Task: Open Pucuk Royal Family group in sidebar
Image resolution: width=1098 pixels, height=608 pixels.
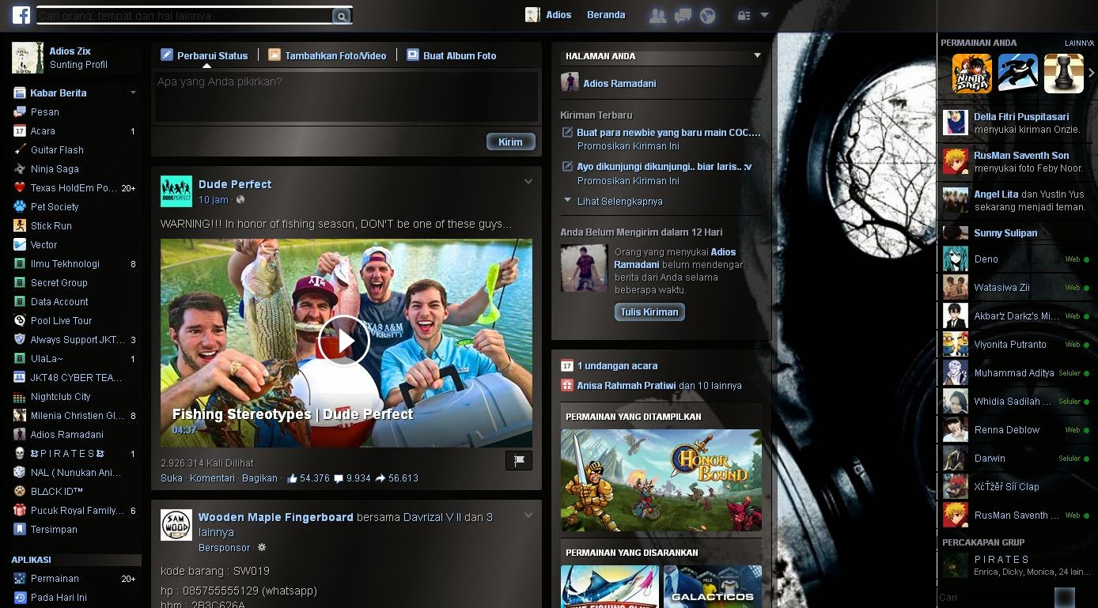Action: tap(78, 511)
